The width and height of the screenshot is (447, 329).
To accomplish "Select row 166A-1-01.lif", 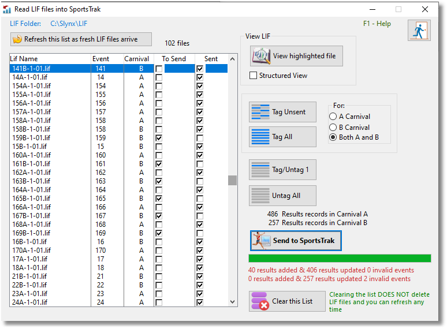I will coord(119,207).
